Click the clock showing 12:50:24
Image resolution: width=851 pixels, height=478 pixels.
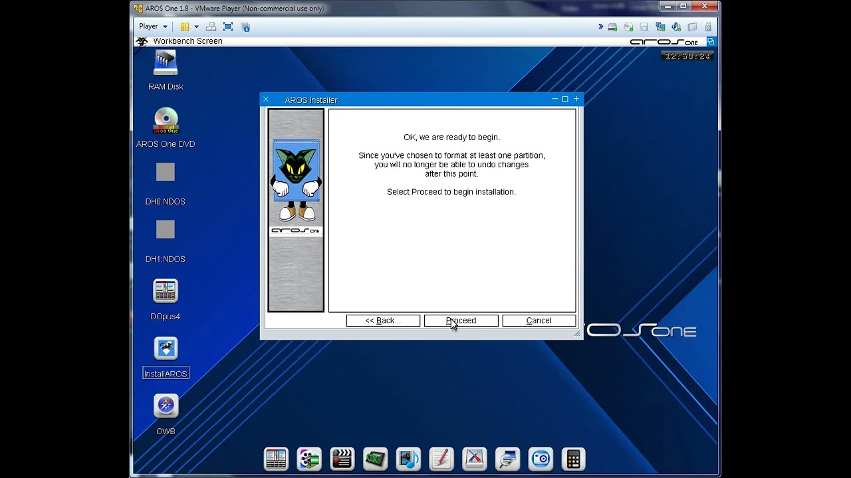coord(688,56)
